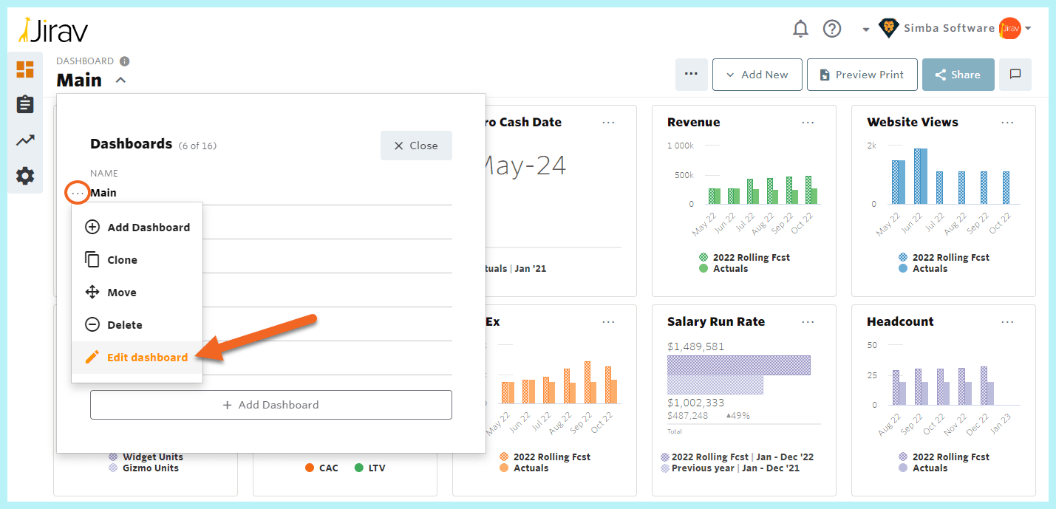Image resolution: width=1056 pixels, height=509 pixels.
Task: Choose Clone from the dashboard context menu
Action: 123,259
